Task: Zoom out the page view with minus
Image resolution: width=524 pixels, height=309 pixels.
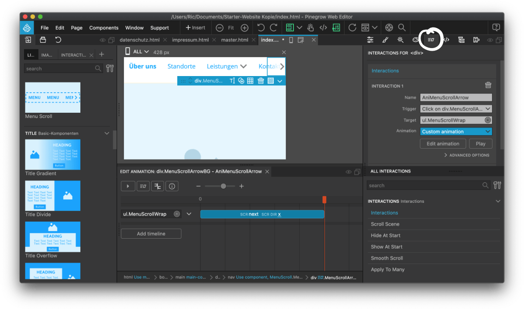Action: (x=220, y=28)
